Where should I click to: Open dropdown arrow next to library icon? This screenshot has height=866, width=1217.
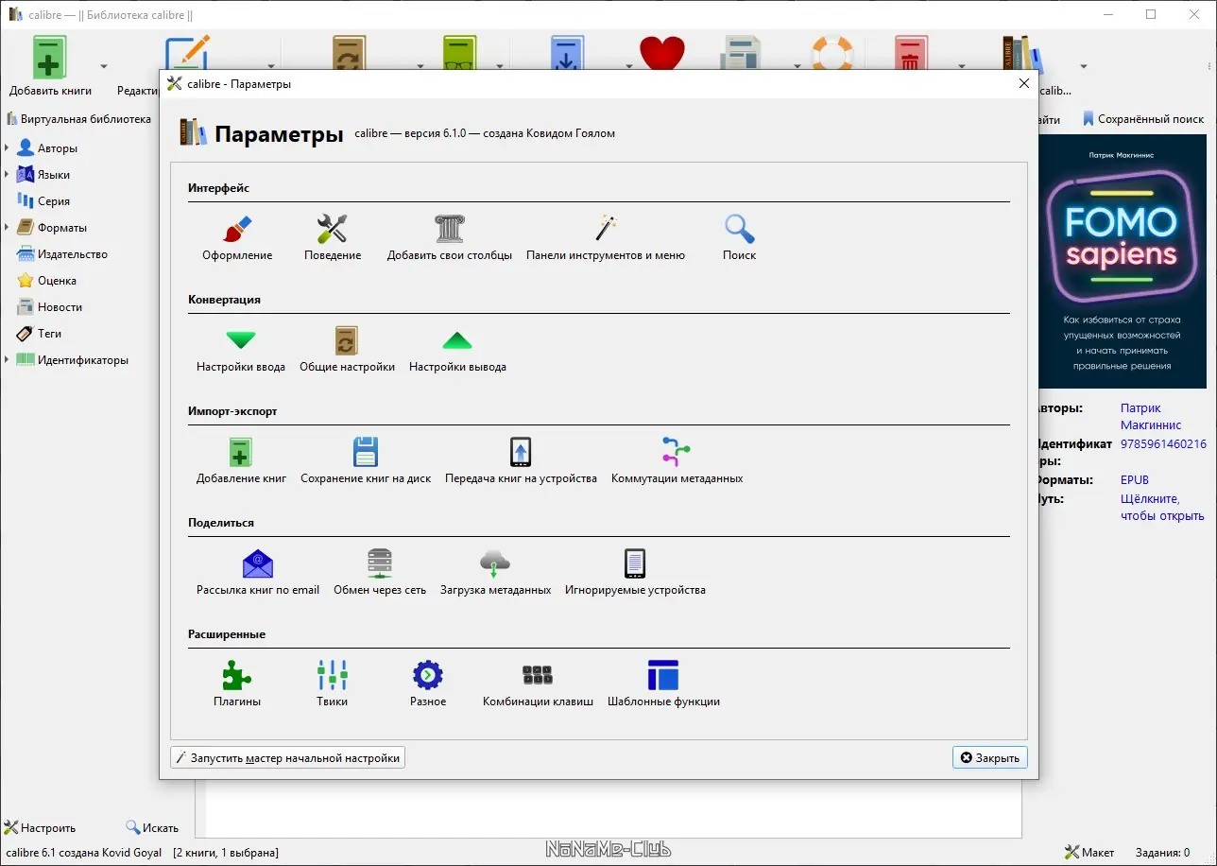point(1084,66)
